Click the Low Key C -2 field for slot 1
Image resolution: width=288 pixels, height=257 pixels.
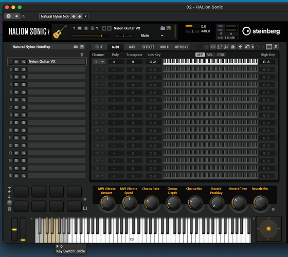[154, 62]
